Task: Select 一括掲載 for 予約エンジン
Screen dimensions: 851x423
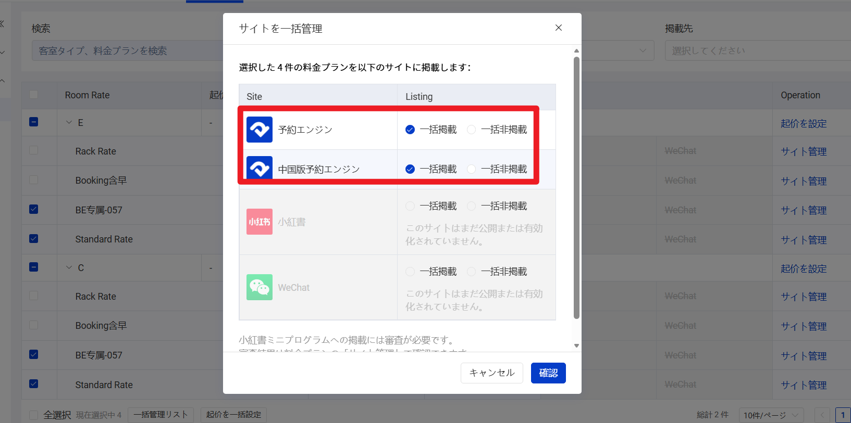Action: click(x=410, y=130)
